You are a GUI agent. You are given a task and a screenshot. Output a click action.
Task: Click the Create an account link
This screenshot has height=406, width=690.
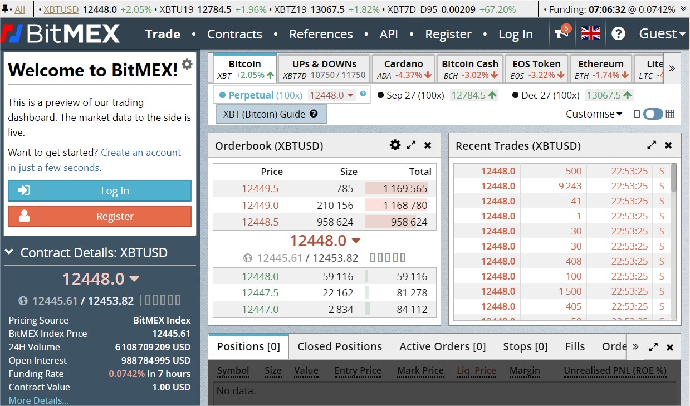coord(141,153)
